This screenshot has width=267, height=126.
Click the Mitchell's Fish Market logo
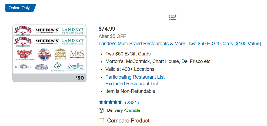tap(41, 67)
